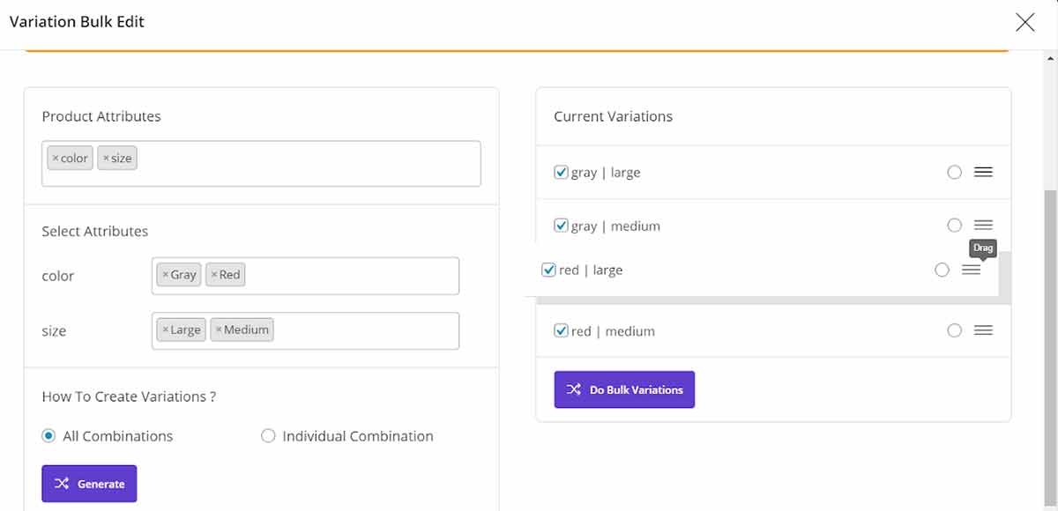Choose the All Combinations radio option
The width and height of the screenshot is (1058, 511).
[49, 436]
